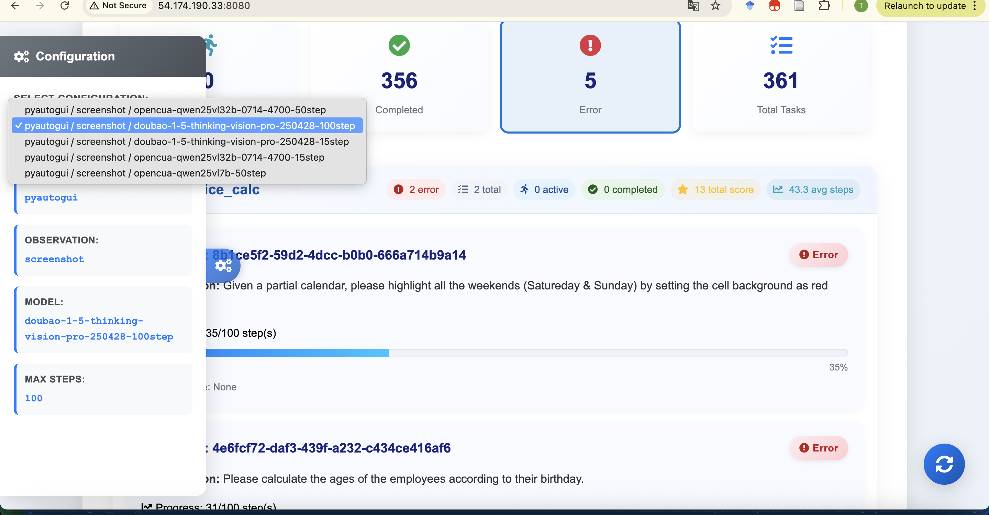
Task: Click the 2 error badge
Action: pyautogui.click(x=416, y=190)
